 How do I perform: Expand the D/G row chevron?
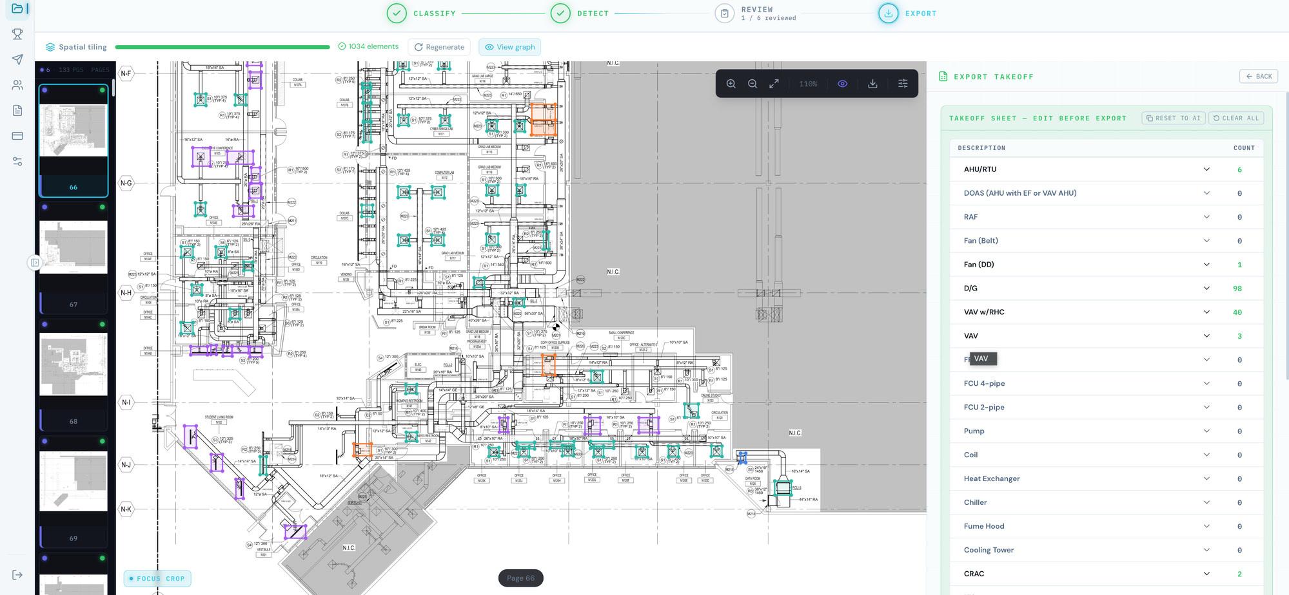(x=1206, y=288)
